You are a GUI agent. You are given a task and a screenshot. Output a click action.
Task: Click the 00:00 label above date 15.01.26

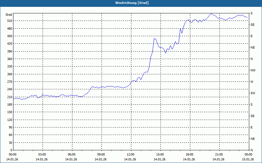(249, 155)
